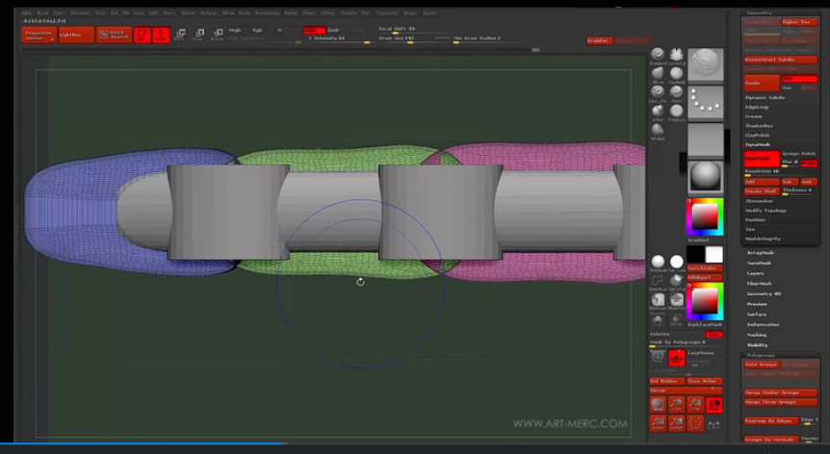The image size is (830, 454).
Task: Open the Brush menu
Action: [x=42, y=13]
